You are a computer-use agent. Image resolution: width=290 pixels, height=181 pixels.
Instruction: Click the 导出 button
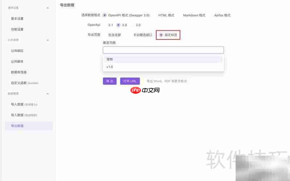(x=110, y=81)
